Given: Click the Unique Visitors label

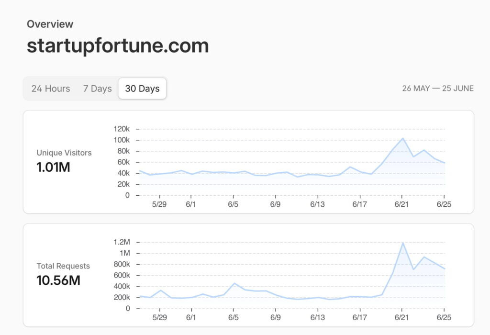Looking at the screenshot, I should (x=64, y=153).
